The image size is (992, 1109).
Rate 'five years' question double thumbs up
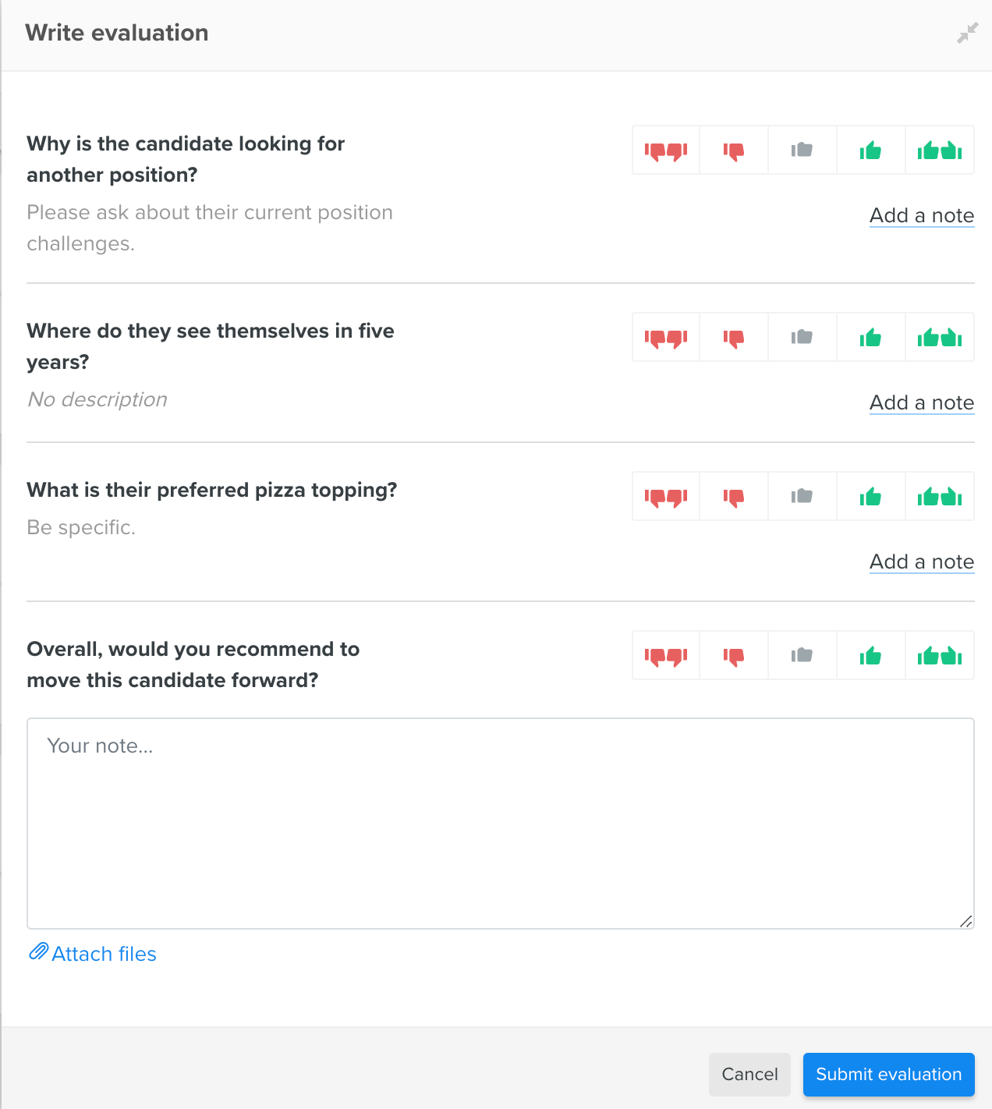939,338
